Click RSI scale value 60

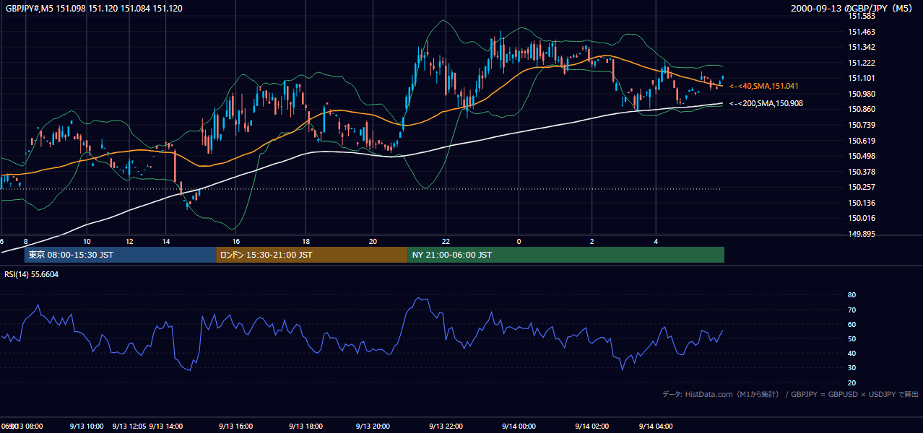(851, 324)
